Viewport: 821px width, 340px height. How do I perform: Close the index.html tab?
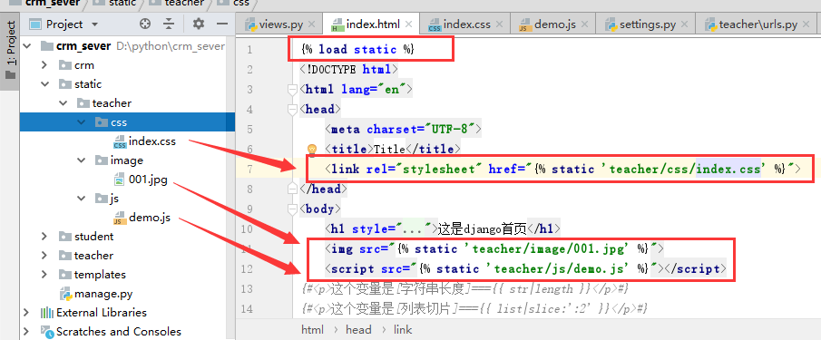[409, 24]
